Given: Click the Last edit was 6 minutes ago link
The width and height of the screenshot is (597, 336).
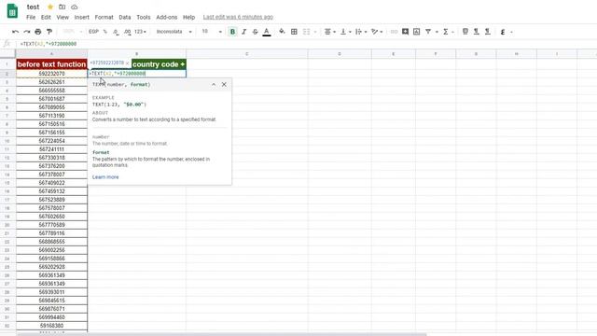Looking at the screenshot, I should [x=238, y=17].
